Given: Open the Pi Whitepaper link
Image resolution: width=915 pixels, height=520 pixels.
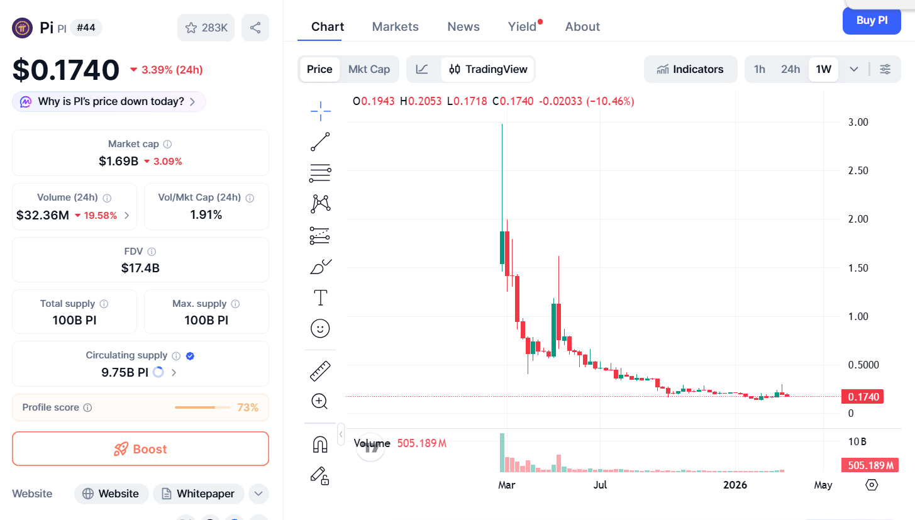Looking at the screenshot, I should pyautogui.click(x=198, y=494).
